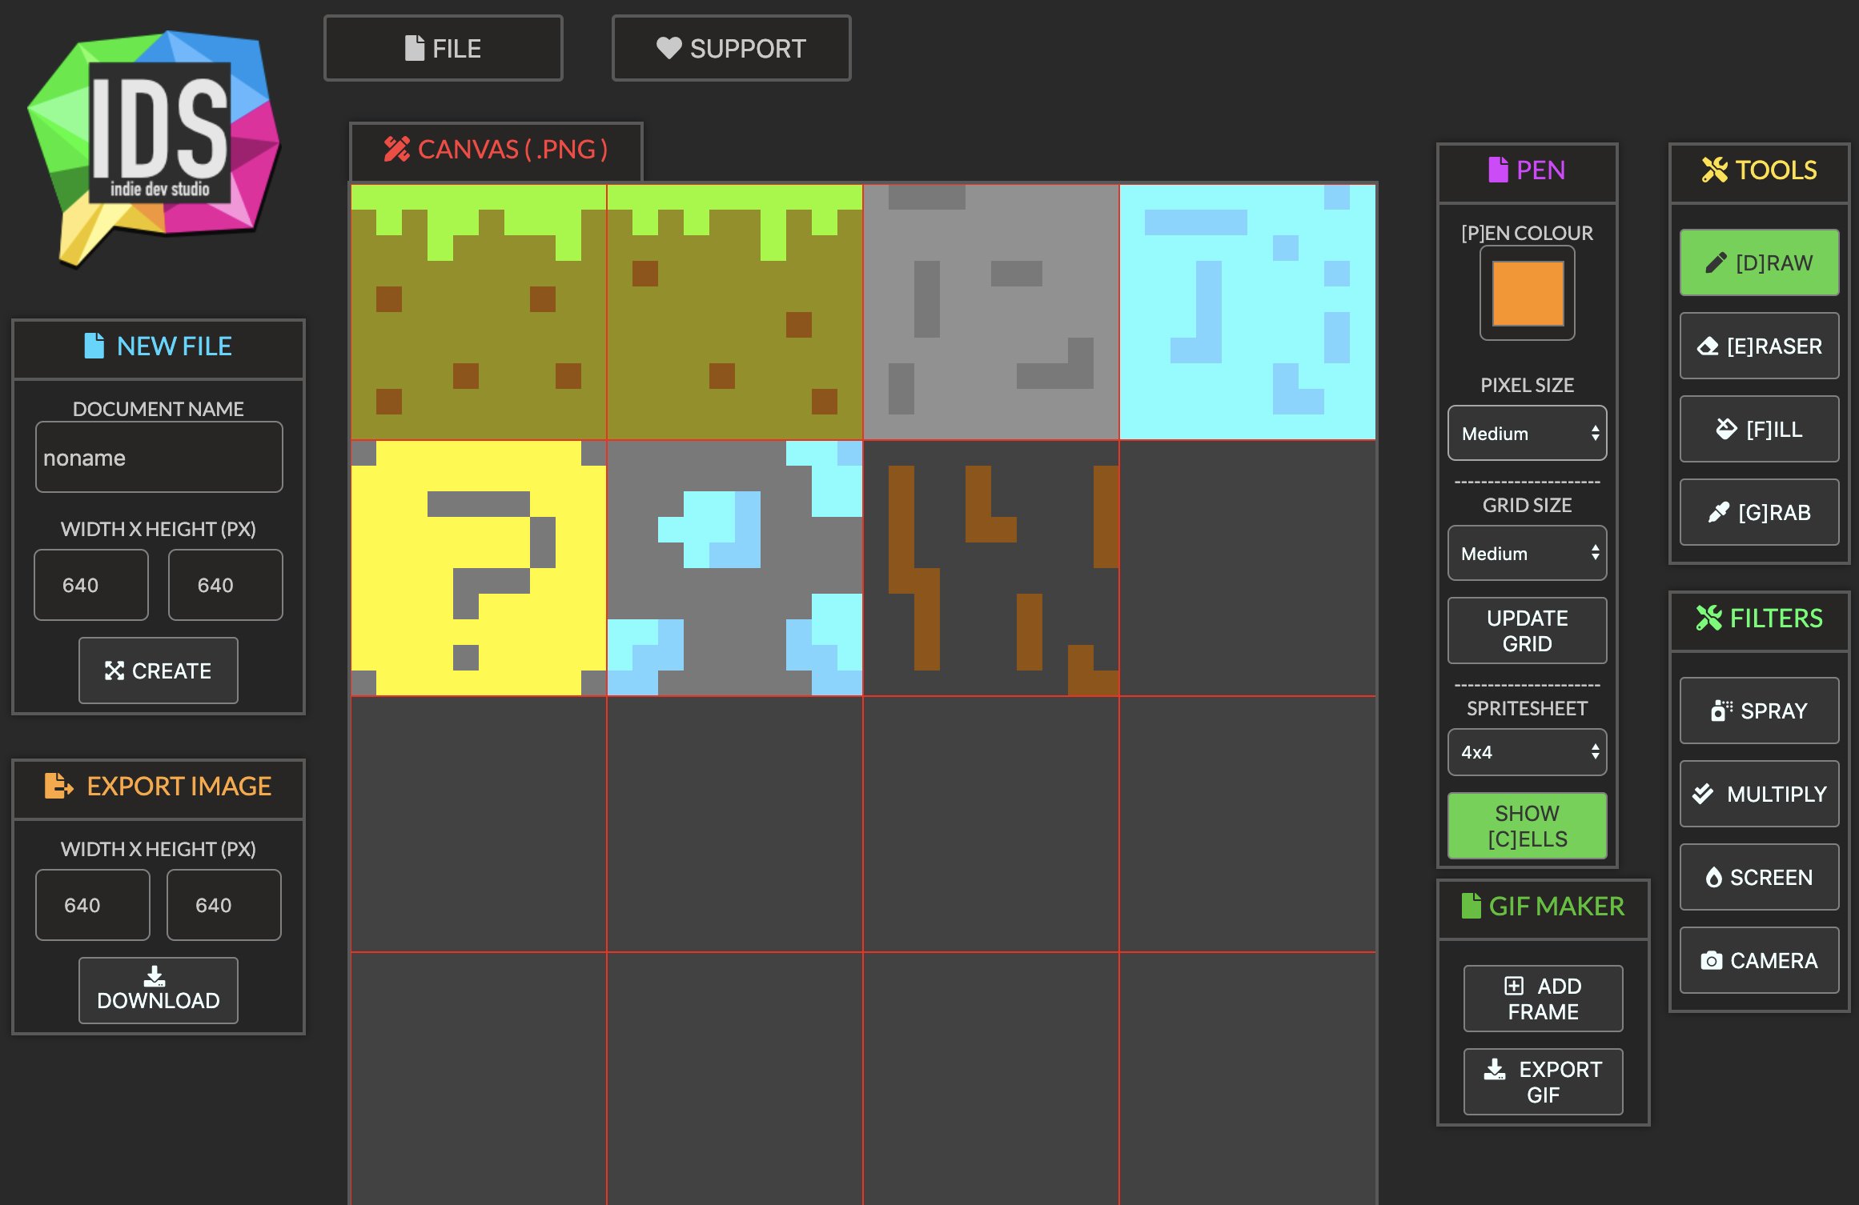This screenshot has height=1205, width=1859.
Task: Click the EXPORT IMAGE panel title
Action: tap(179, 786)
